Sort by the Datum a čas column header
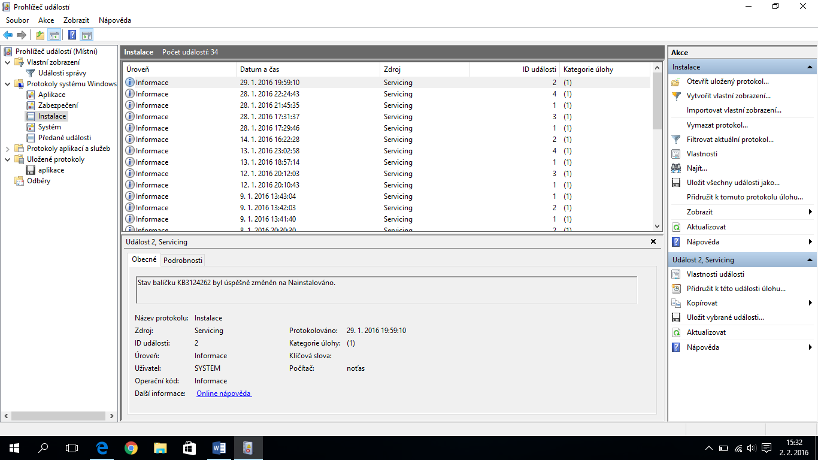The image size is (818, 460). point(308,69)
